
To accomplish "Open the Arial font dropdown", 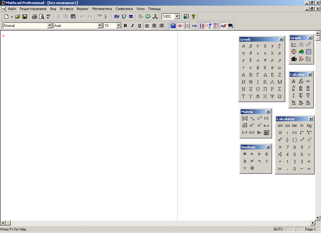I will (100, 26).
